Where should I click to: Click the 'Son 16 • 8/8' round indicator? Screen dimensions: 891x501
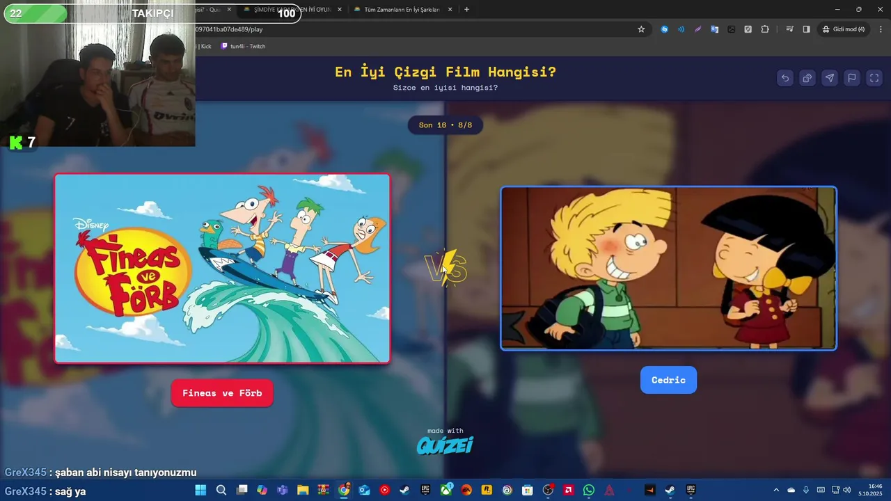point(445,125)
